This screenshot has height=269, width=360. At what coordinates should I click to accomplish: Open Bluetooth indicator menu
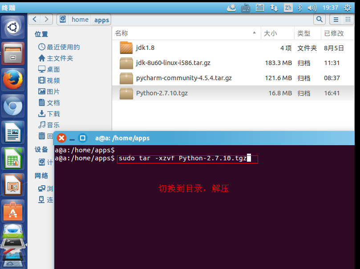300,8
